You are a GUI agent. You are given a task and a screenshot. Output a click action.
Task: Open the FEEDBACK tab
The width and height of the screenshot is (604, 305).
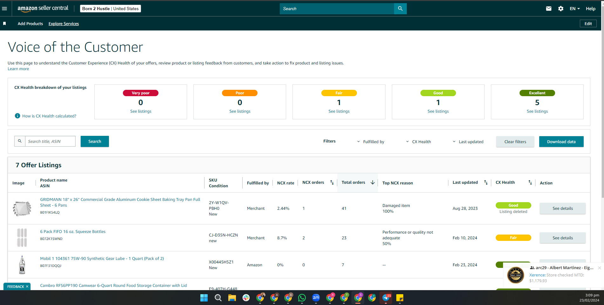tap(16, 287)
